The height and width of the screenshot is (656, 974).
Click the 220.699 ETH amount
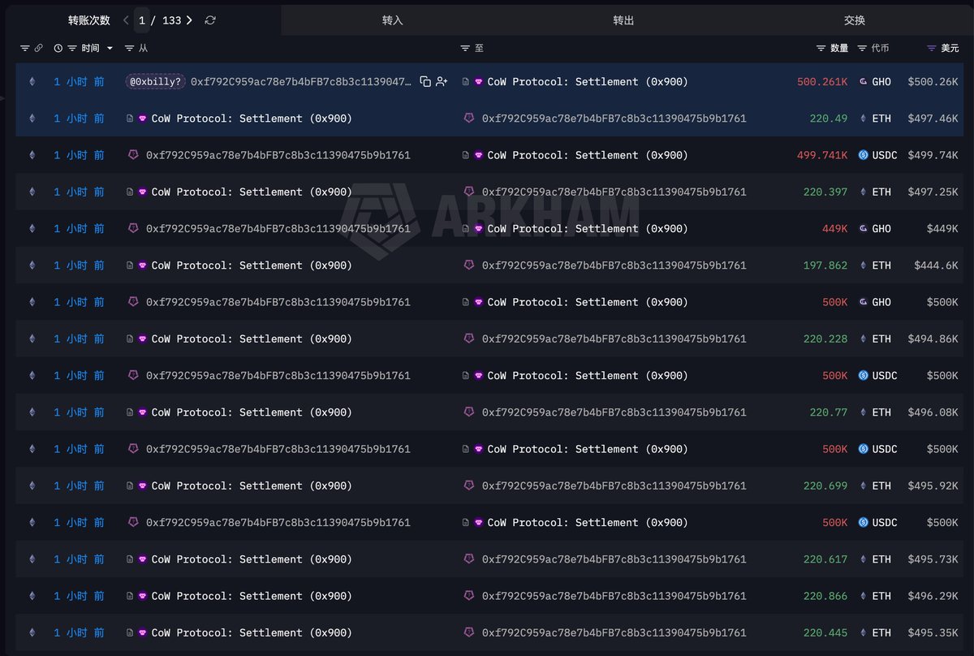pos(825,486)
